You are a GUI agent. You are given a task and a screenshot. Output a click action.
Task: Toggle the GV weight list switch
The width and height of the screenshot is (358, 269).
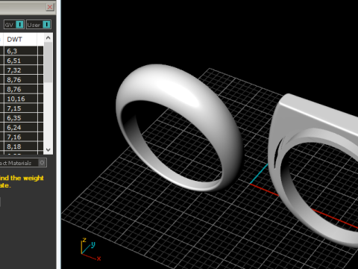(19, 25)
